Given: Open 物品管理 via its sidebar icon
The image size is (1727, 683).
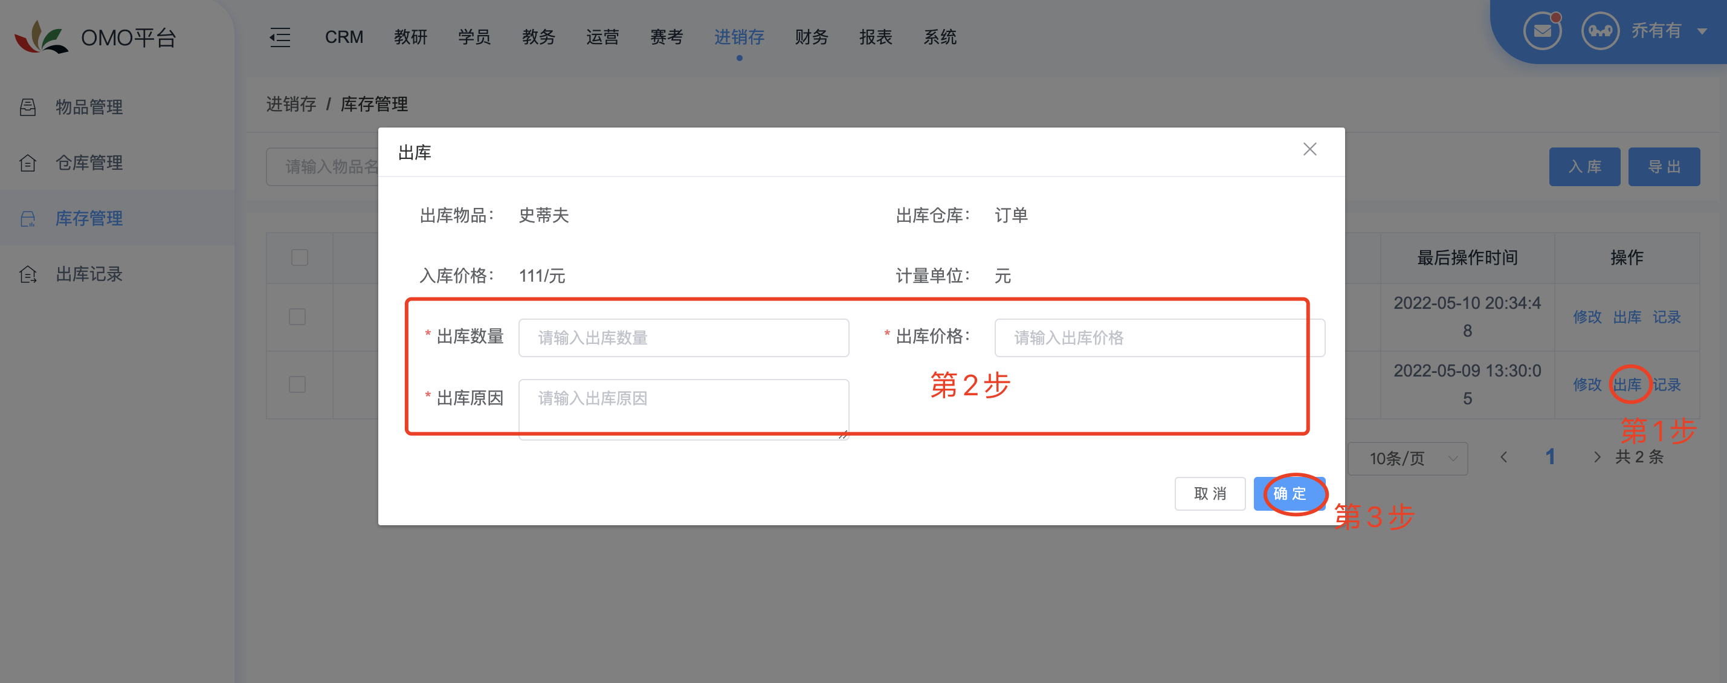Looking at the screenshot, I should (x=27, y=107).
